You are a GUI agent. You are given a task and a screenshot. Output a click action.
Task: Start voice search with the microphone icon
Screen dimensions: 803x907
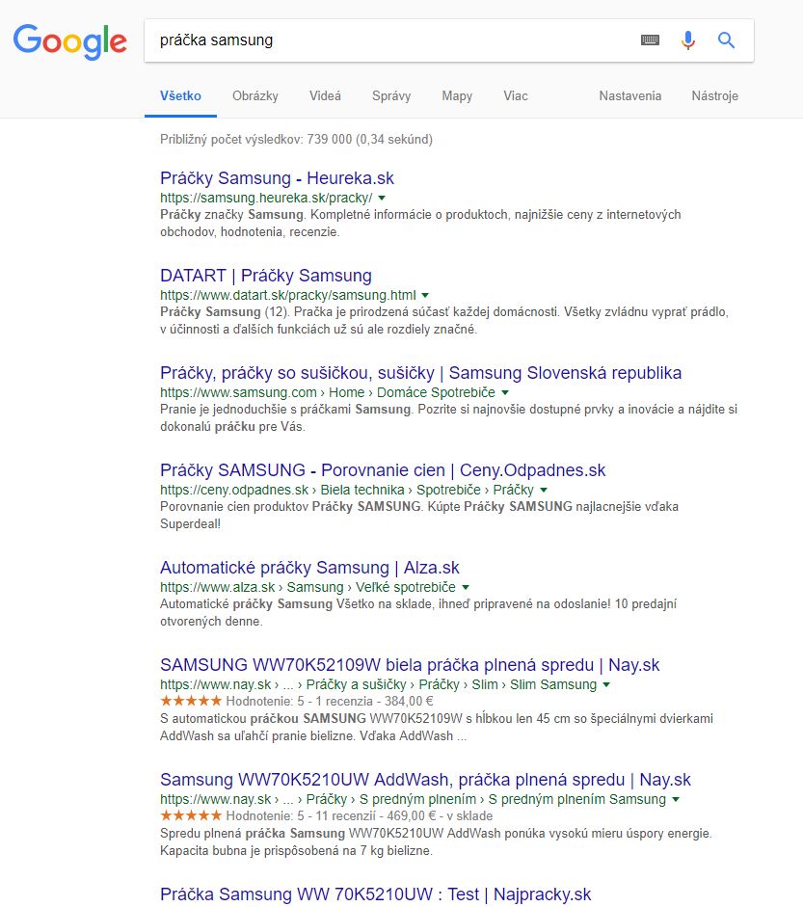(x=688, y=40)
